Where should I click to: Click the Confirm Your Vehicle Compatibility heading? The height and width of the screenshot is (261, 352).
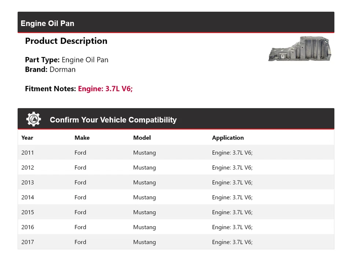113,120
